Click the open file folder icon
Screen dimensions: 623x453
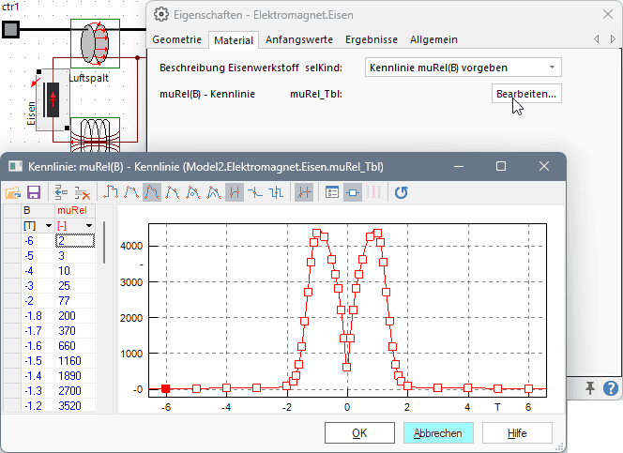coord(13,191)
